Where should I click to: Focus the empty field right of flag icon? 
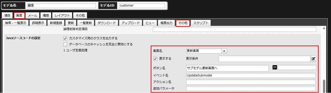[297, 67]
